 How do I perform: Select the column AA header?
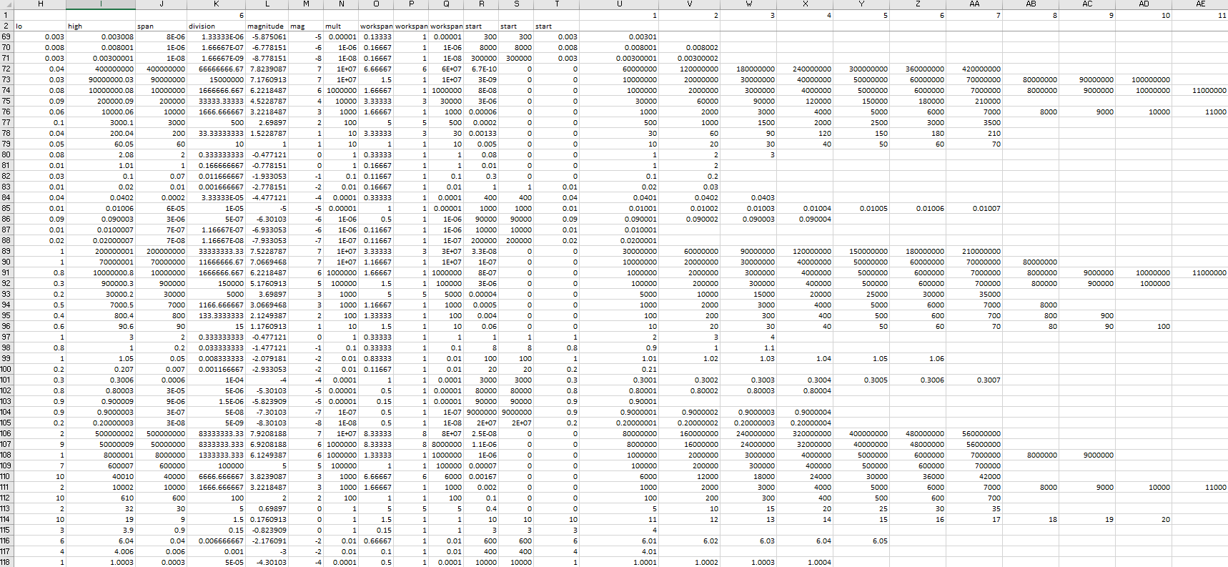[974, 4]
